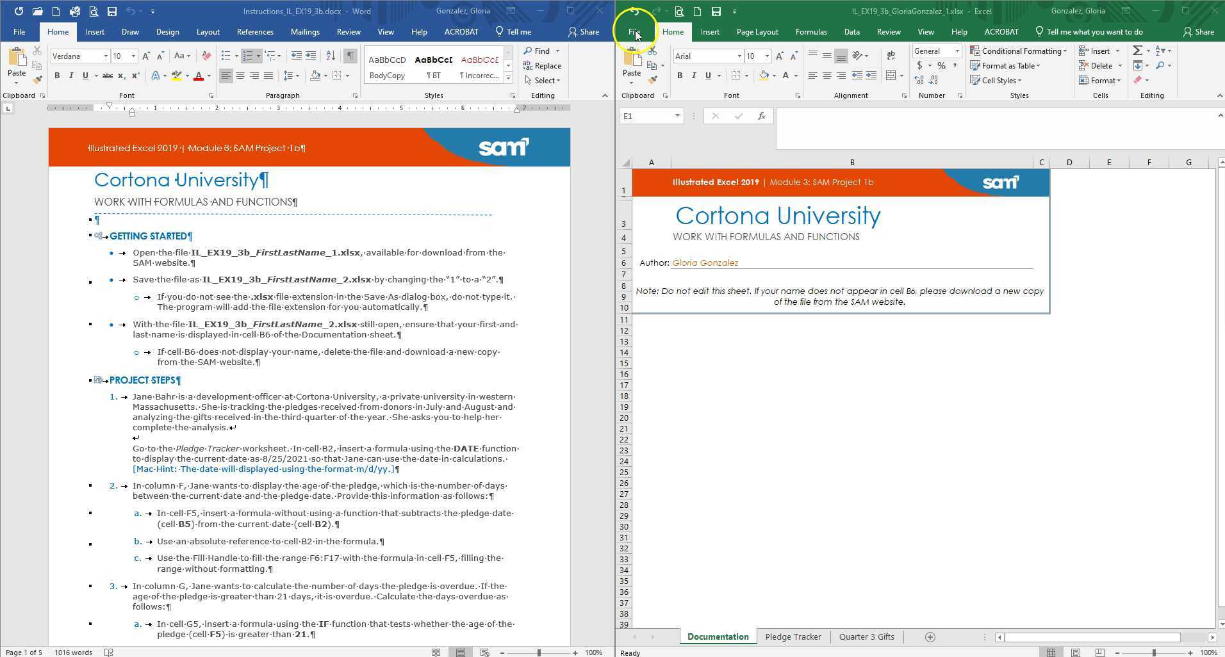
Task: Open the Formulas tab in Excel
Action: tap(810, 32)
